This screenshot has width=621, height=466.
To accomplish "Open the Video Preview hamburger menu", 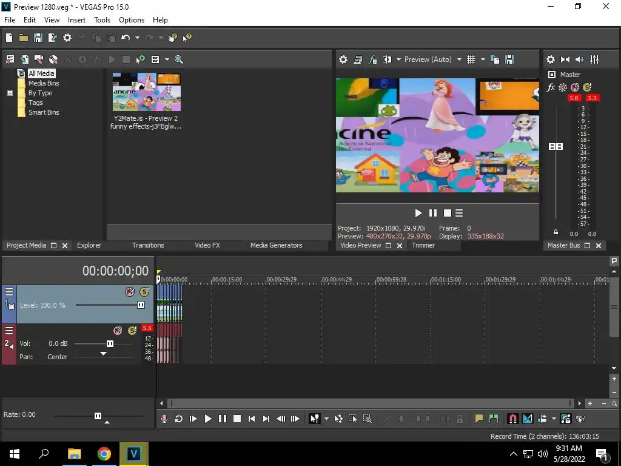I will (x=459, y=213).
